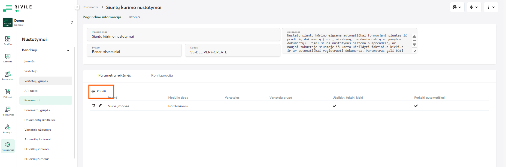Viewport: 506px width, 167px height.
Task: Click the Pridėti add button
Action: (99, 92)
